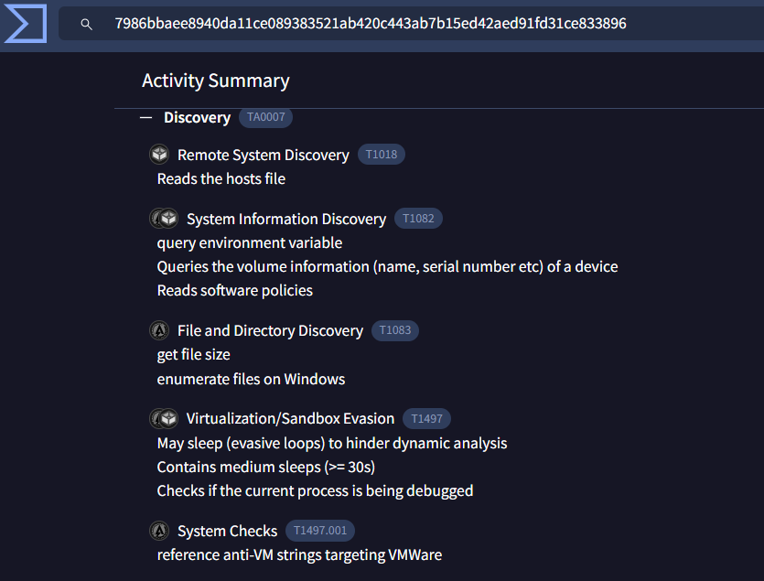Image resolution: width=764 pixels, height=581 pixels.
Task: Click the search magnifier icon
Action: (86, 24)
